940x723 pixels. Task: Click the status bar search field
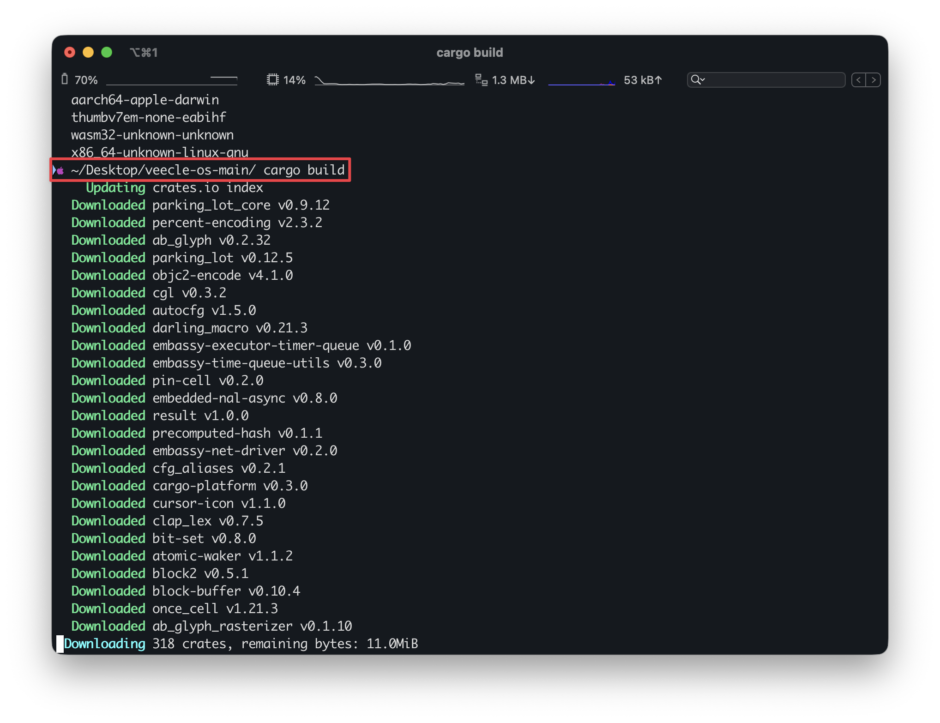[776, 80]
